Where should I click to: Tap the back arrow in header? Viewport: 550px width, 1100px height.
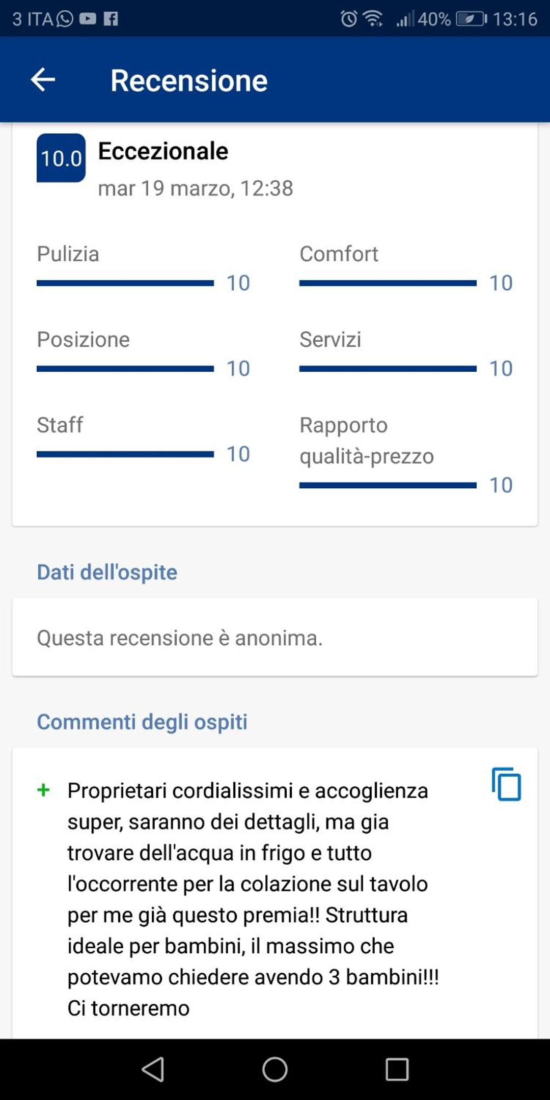[x=43, y=80]
